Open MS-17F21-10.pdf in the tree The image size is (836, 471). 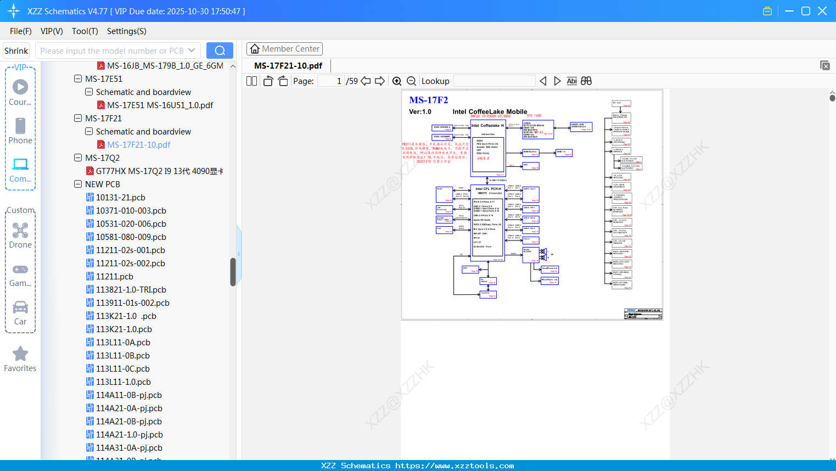coord(139,144)
